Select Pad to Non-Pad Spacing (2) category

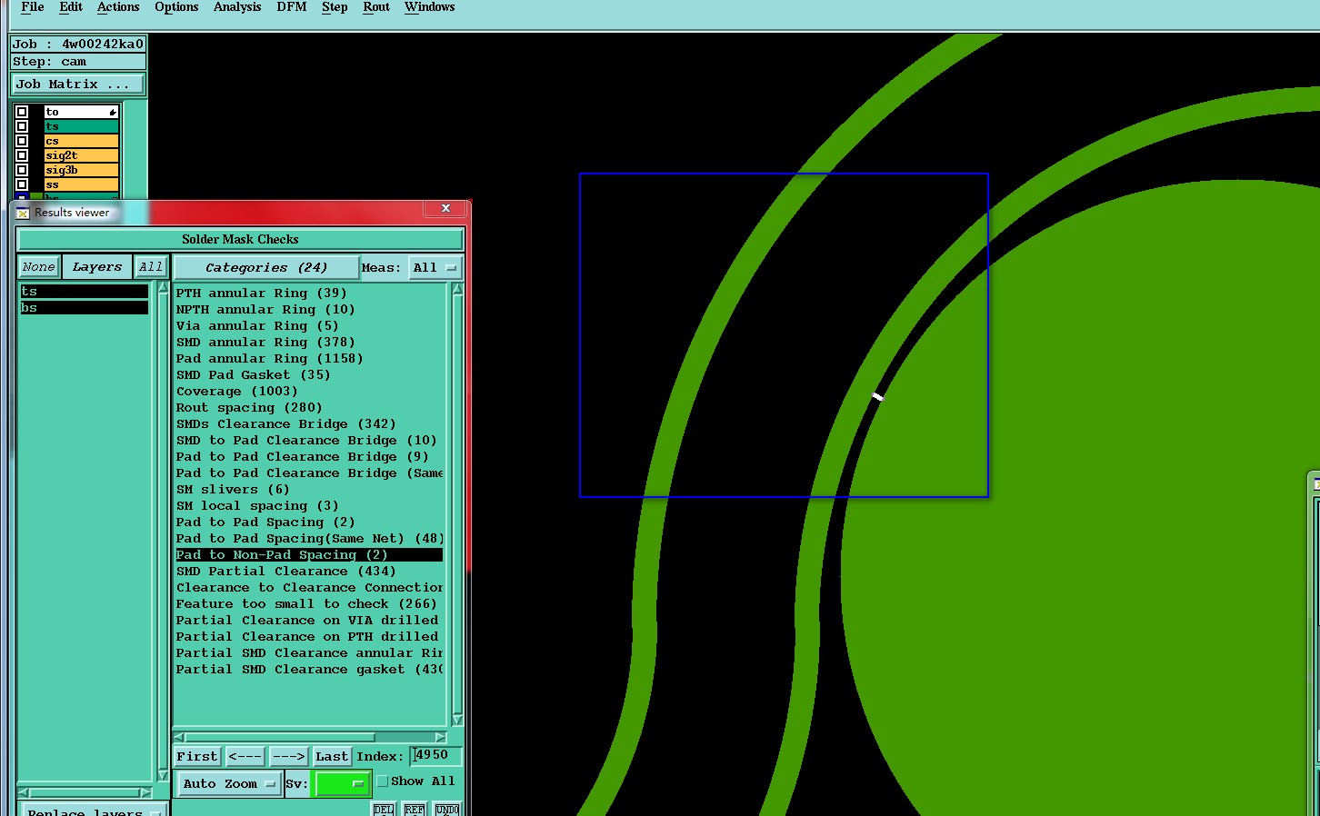pos(309,555)
